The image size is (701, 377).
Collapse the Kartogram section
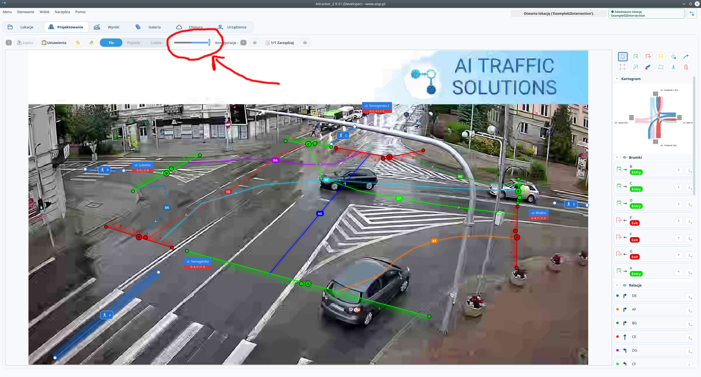click(617, 79)
